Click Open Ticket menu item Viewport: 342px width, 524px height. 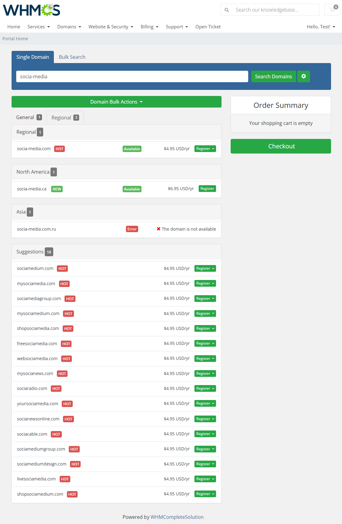coord(208,27)
